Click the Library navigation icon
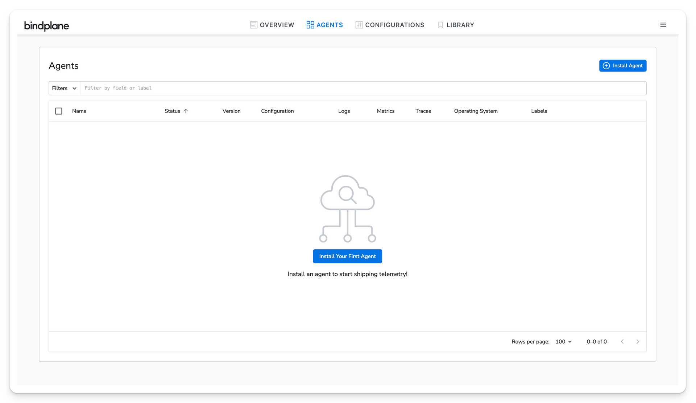Image resolution: width=696 pixels, height=403 pixels. tap(440, 25)
